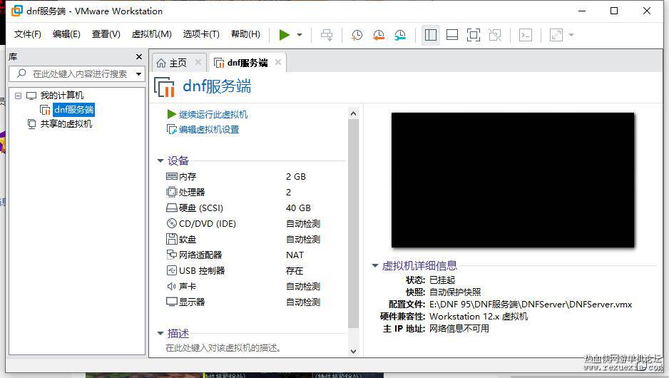Take a snapshot with the clock-plus icon
Image resolution: width=669 pixels, height=378 pixels.
pos(357,35)
